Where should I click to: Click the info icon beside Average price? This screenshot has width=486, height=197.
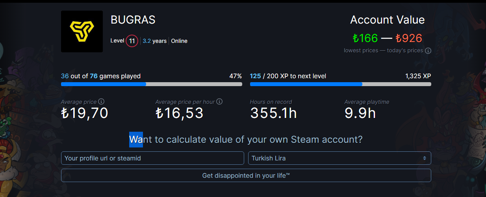101,101
